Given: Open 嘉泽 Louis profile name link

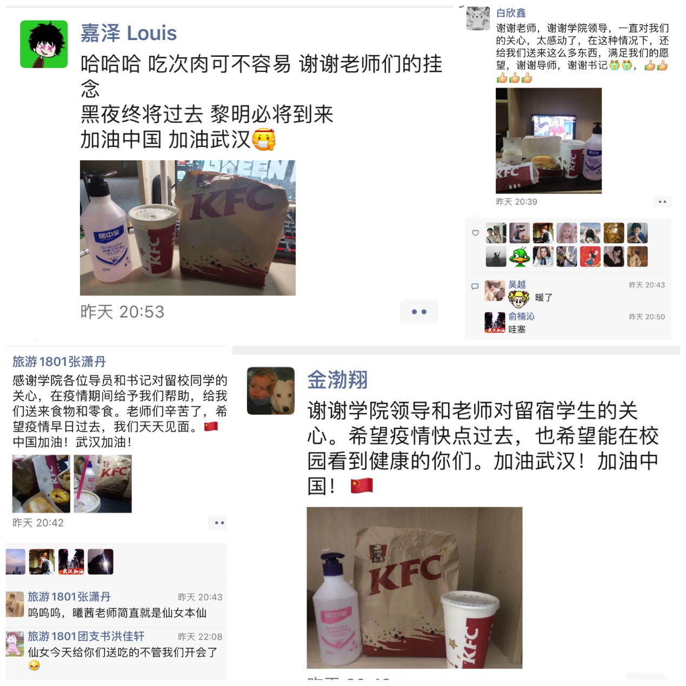Looking at the screenshot, I should 129,33.
